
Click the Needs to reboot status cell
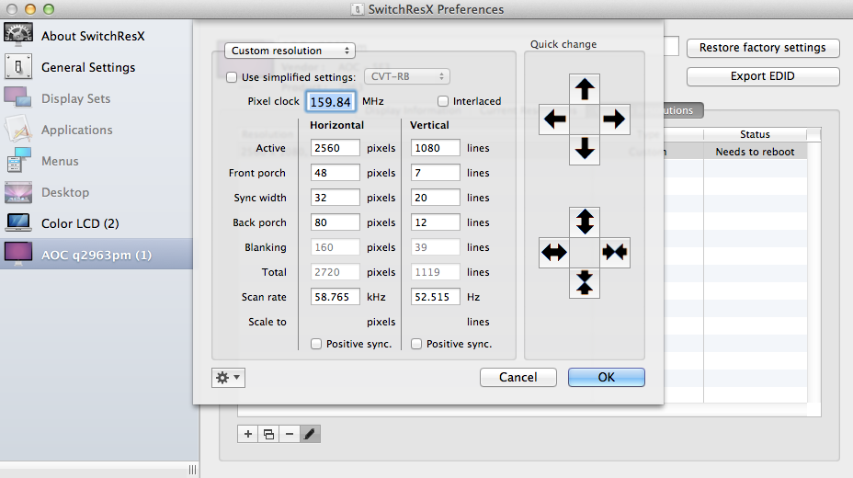point(755,152)
